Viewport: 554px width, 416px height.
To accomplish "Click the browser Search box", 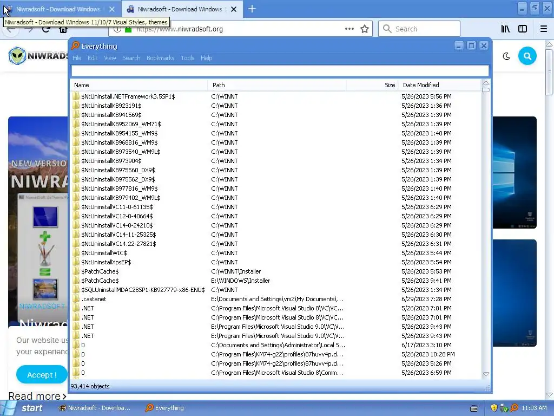I will (x=419, y=29).
